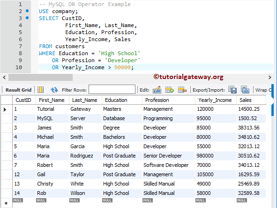Click the Last_Name column header
The image size is (277, 208).
[85, 100]
